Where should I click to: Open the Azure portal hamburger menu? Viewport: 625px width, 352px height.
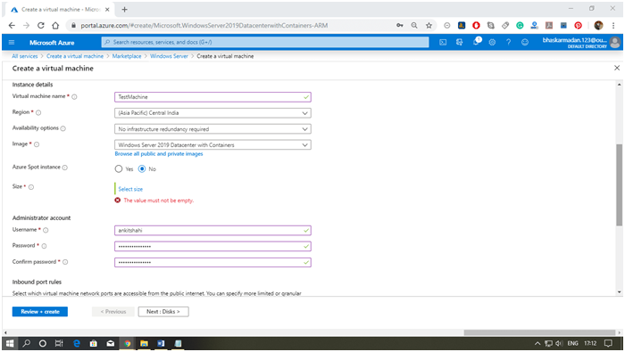tap(11, 42)
